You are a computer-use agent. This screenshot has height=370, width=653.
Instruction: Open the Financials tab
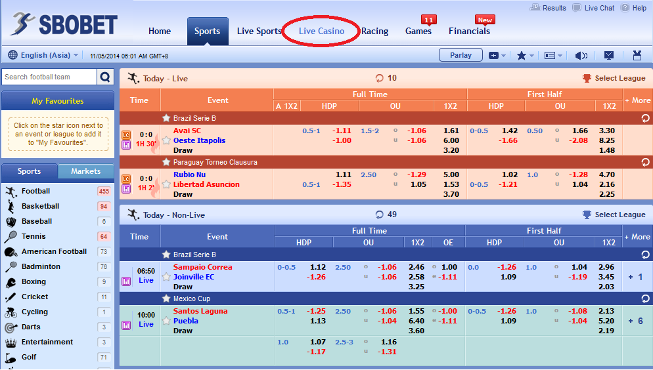469,31
